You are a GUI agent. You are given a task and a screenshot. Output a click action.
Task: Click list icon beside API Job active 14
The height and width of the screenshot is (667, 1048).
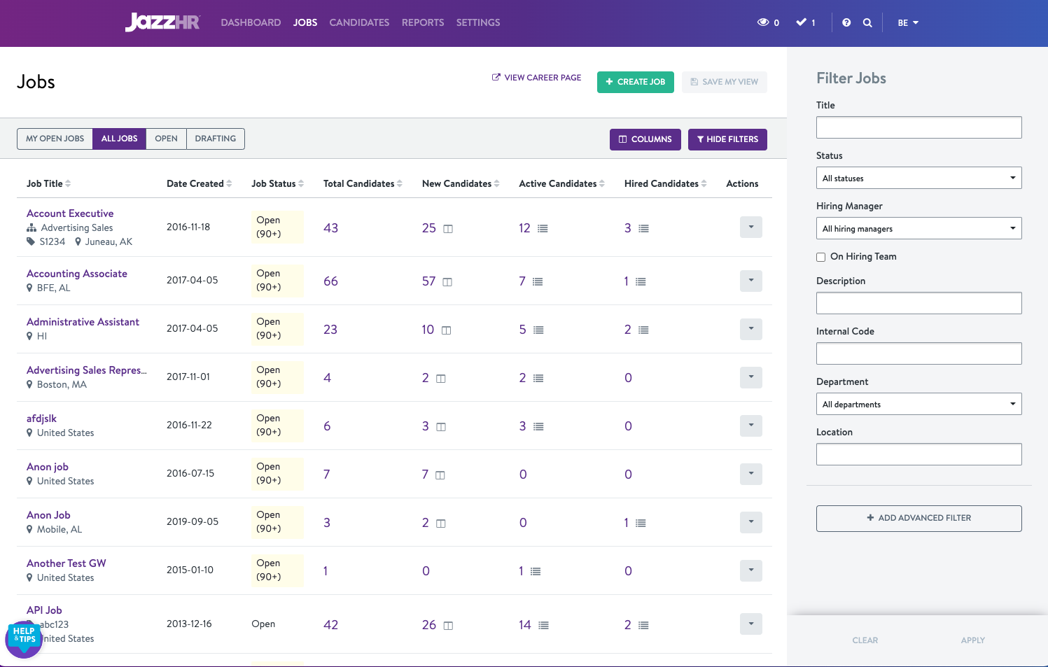pyautogui.click(x=543, y=626)
